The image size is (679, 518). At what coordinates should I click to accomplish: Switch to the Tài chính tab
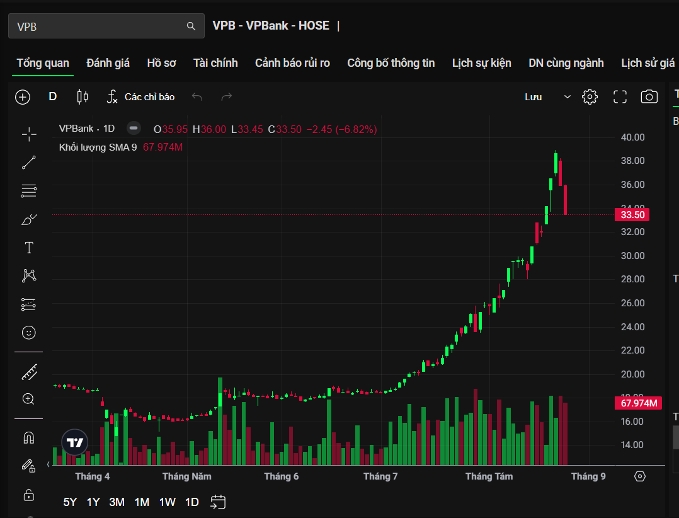(x=215, y=63)
